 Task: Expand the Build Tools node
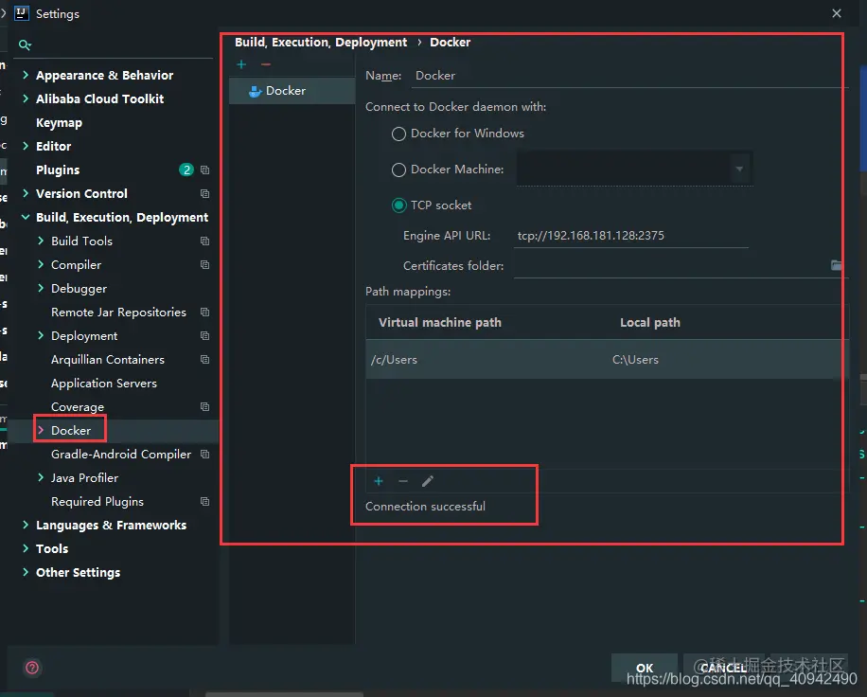coord(41,241)
